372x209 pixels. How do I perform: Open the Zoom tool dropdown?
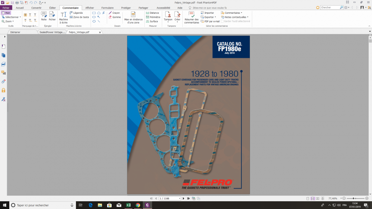(13, 21)
